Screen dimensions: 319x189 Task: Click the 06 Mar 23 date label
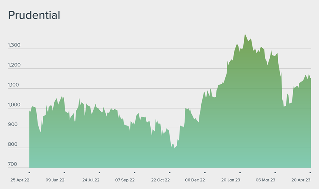click(x=265, y=180)
